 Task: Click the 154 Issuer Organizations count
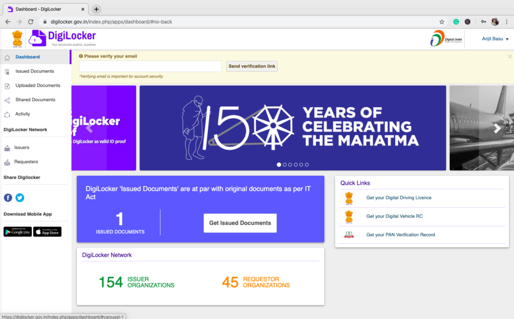[137, 282]
